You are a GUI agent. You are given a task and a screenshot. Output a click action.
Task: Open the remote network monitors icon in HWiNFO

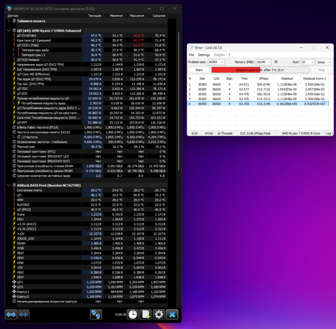coord(96,314)
